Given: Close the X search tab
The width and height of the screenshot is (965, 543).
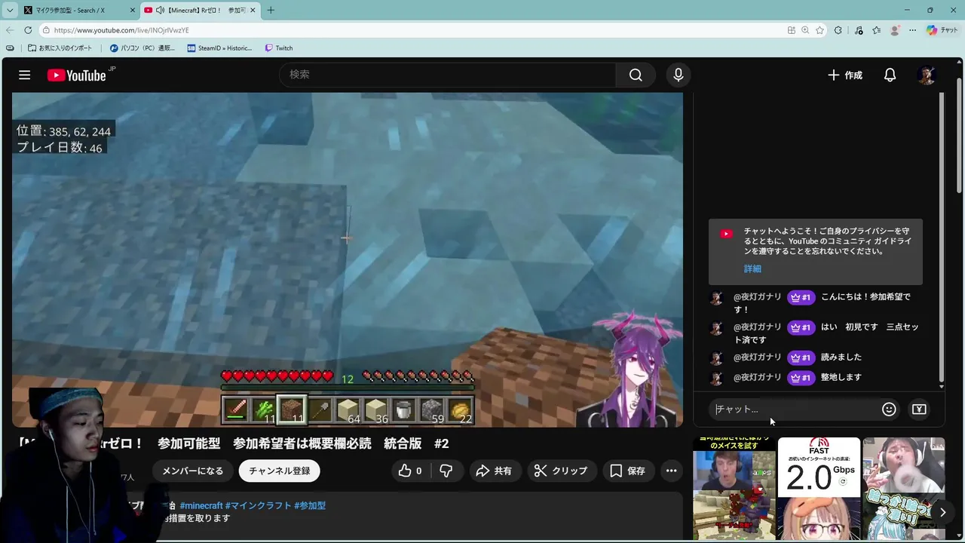Looking at the screenshot, I should click(x=131, y=10).
